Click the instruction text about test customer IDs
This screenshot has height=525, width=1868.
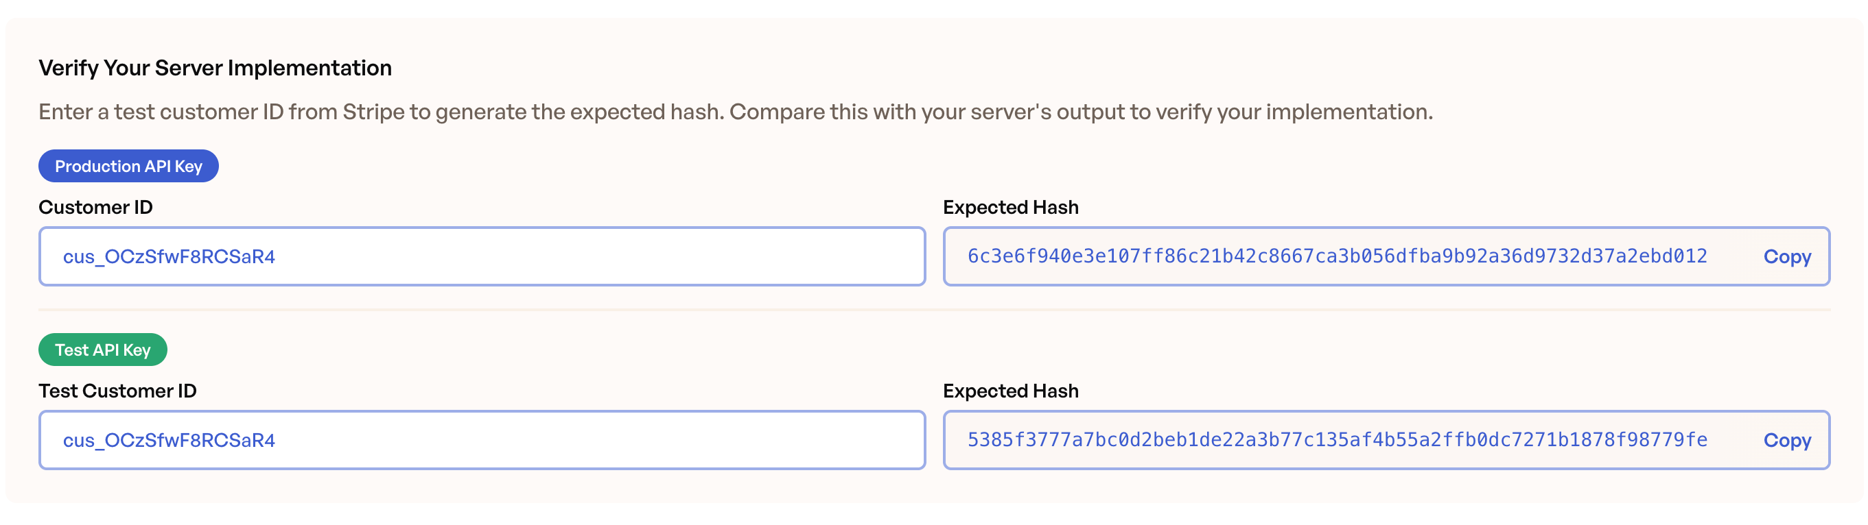[x=735, y=112]
